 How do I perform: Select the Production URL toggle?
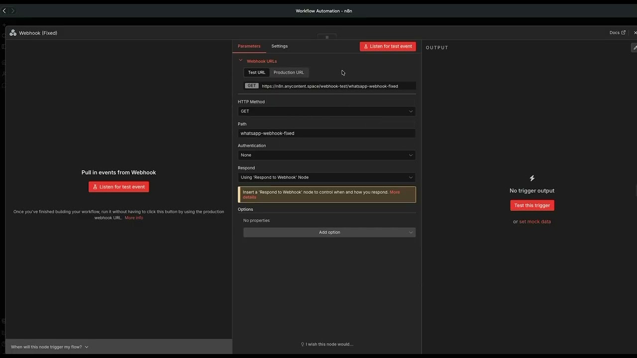289,73
